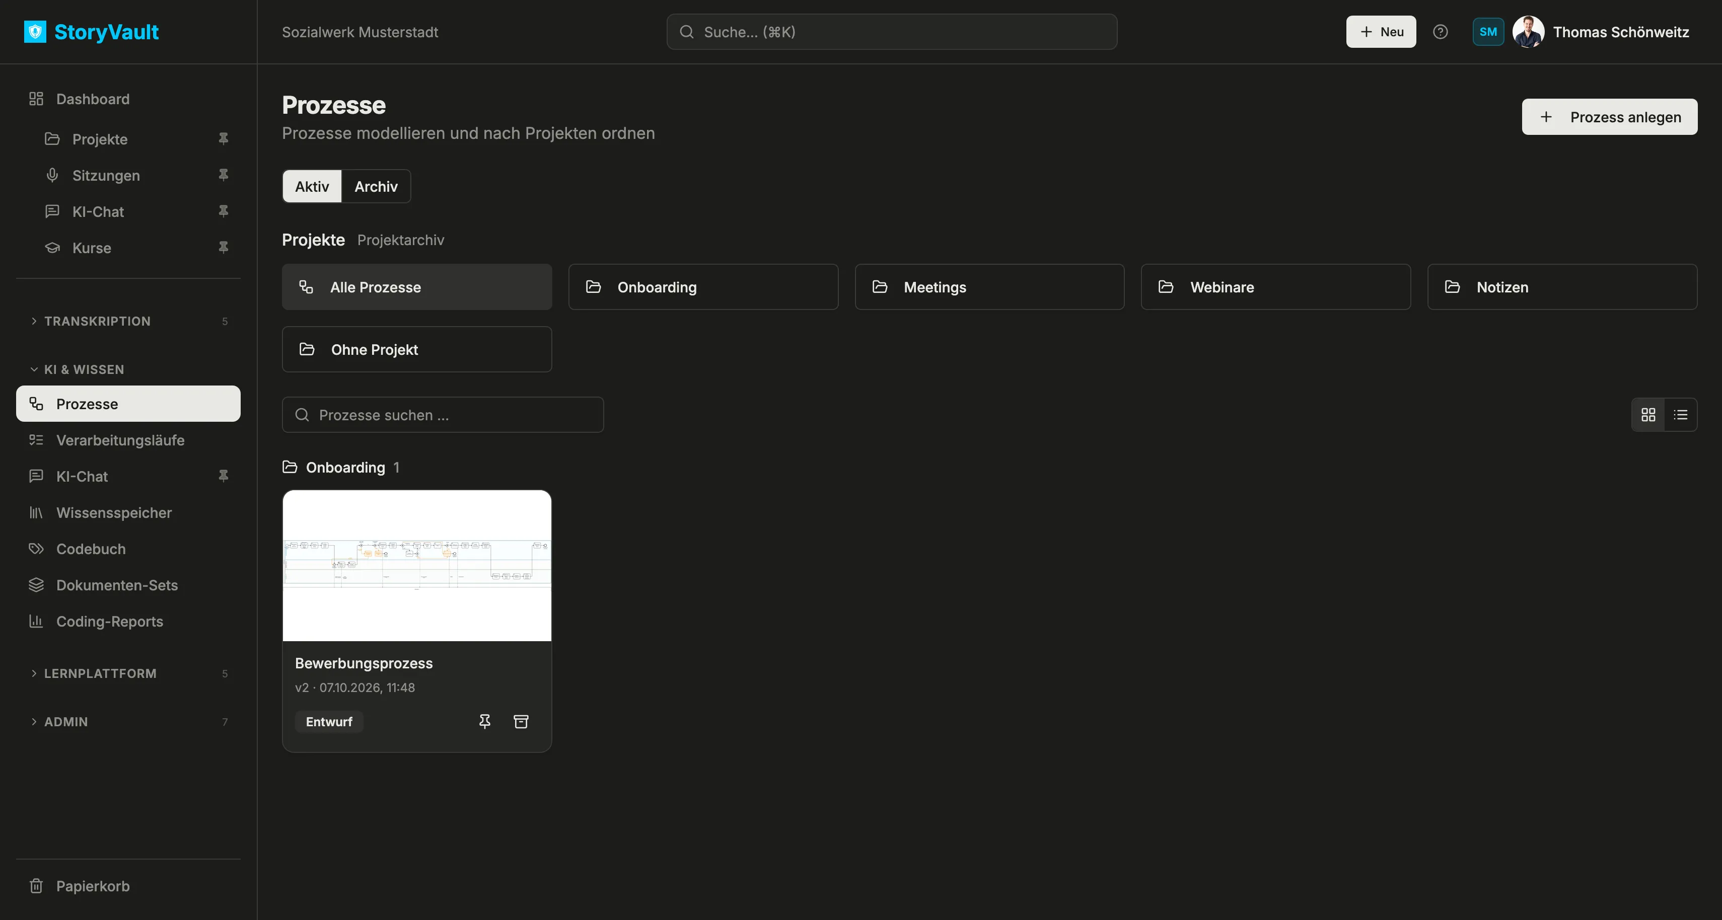Open Wissensspeicher in the sidebar
The height and width of the screenshot is (920, 1722).
point(128,512)
